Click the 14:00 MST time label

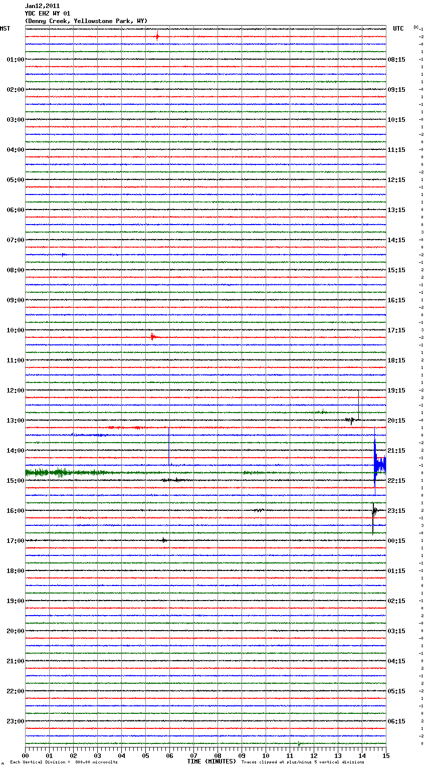tap(15, 450)
